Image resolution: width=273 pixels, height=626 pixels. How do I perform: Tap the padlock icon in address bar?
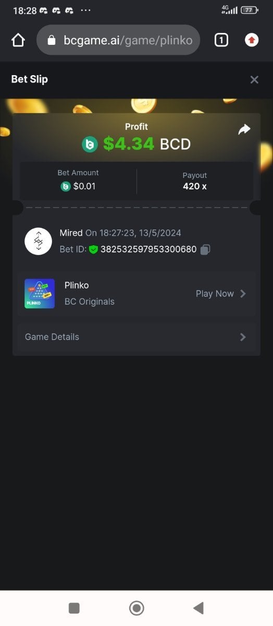(52, 40)
